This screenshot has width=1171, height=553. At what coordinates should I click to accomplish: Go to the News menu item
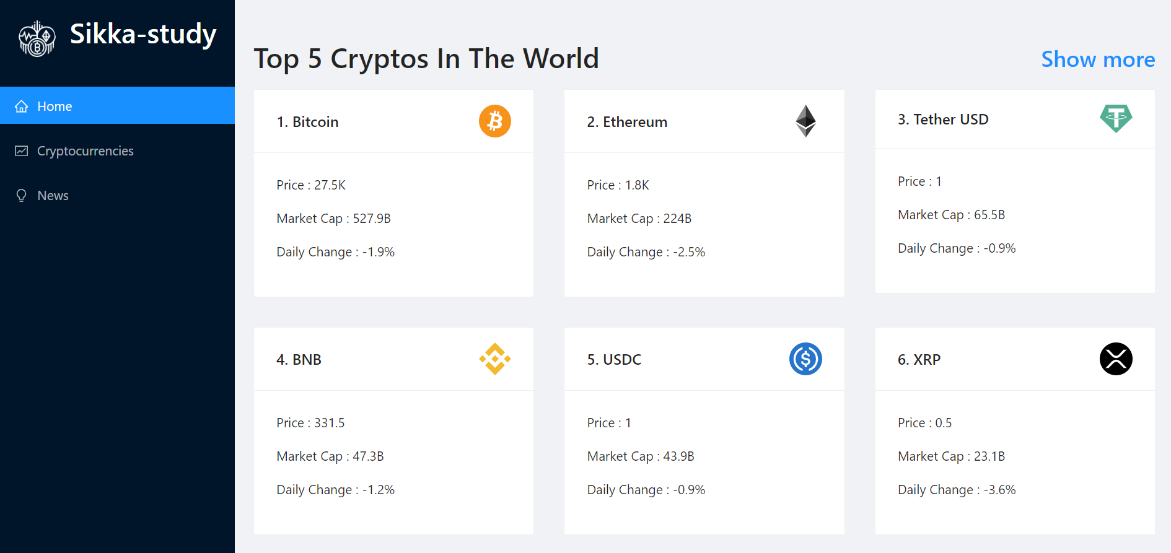click(x=117, y=196)
